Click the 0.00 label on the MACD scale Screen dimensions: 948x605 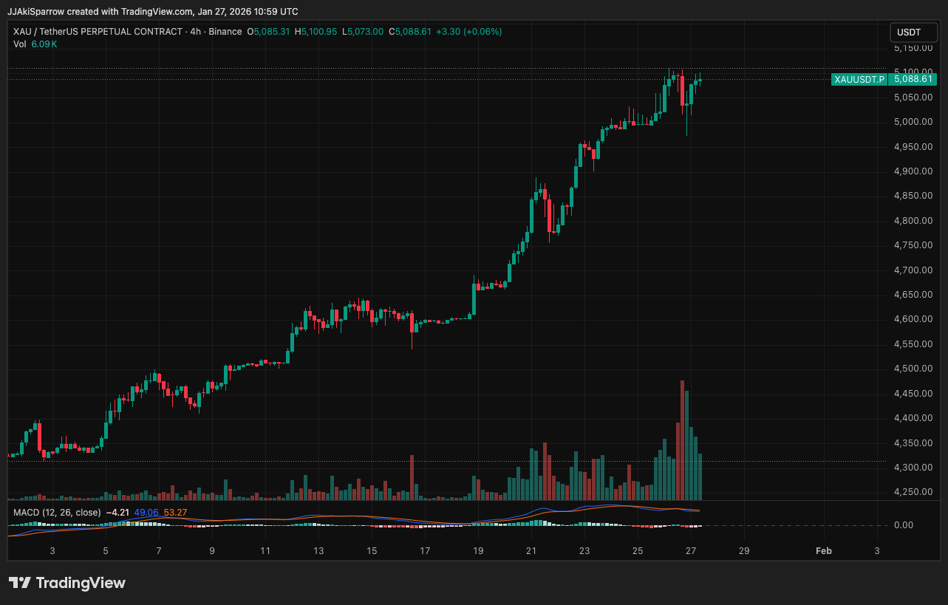pyautogui.click(x=902, y=524)
